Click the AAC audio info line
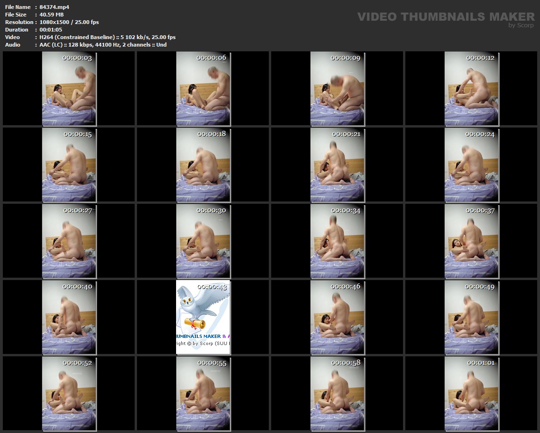This screenshot has height=433, width=540. pyautogui.click(x=103, y=45)
